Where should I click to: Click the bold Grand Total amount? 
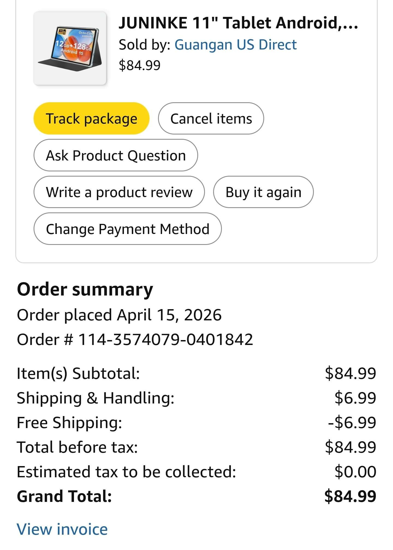(x=350, y=496)
